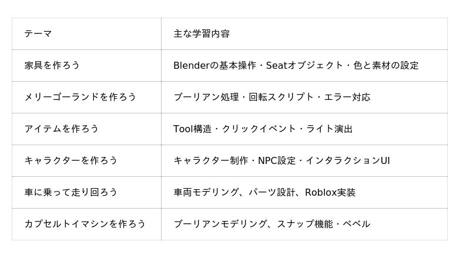Click the 回転スクリプト text
This screenshot has width=470, height=258.
point(282,98)
